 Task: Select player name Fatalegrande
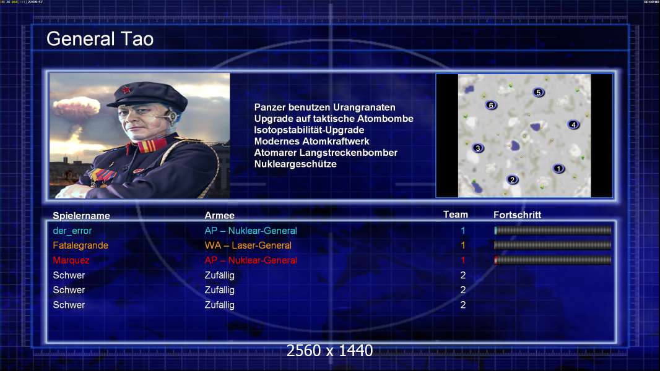[80, 245]
